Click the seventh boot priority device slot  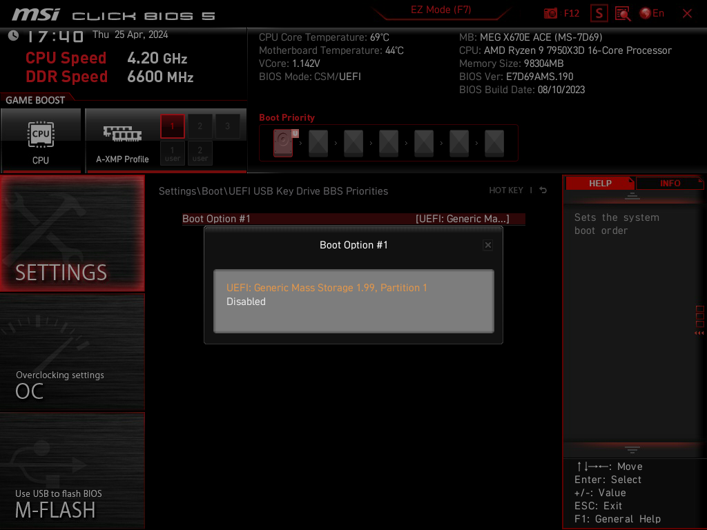494,143
